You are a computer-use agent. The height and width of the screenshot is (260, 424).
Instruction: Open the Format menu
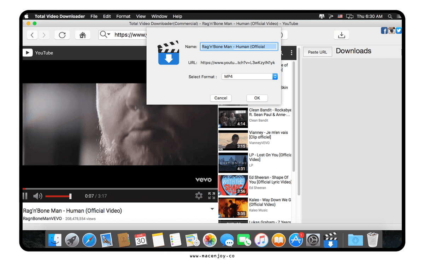123,16
